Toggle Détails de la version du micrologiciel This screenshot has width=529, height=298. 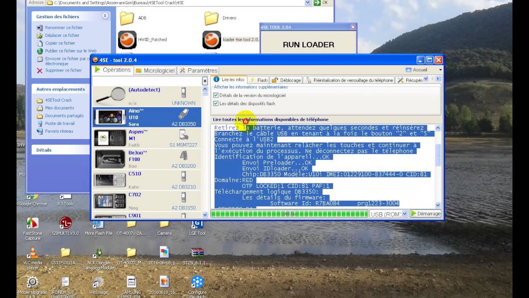[216, 95]
